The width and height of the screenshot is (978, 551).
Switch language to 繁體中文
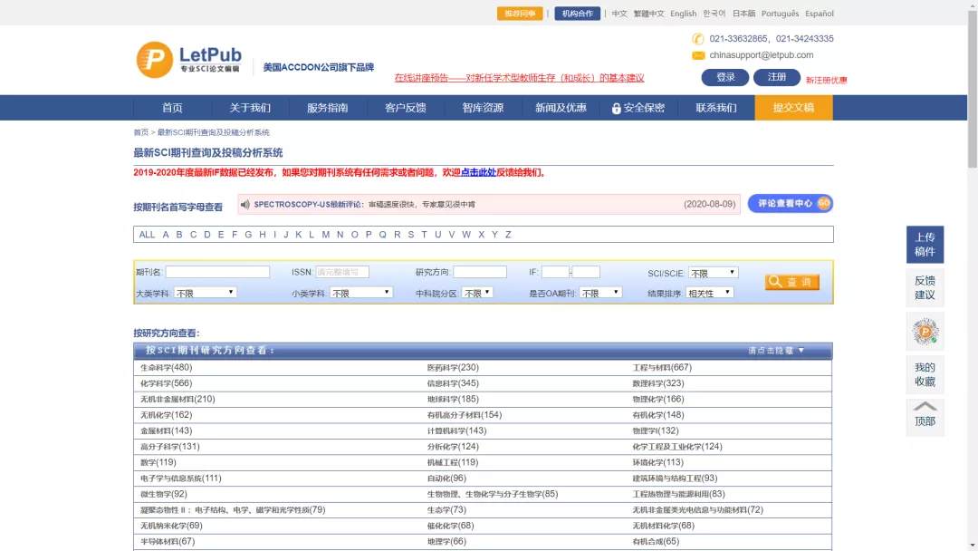(x=648, y=13)
